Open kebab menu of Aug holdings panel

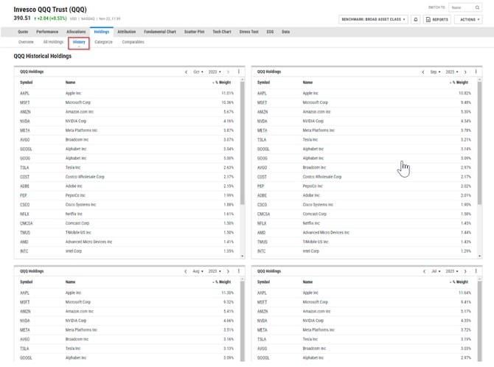click(x=239, y=271)
